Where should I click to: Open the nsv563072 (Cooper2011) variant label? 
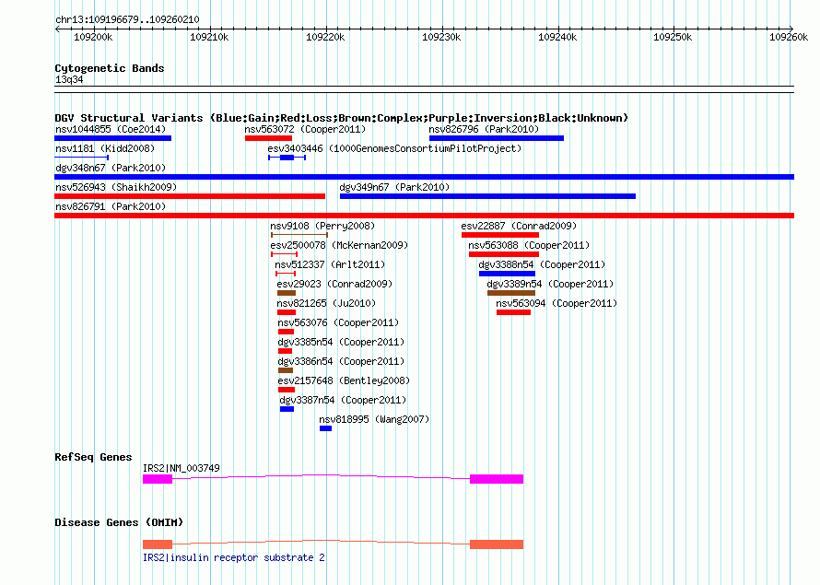(305, 129)
